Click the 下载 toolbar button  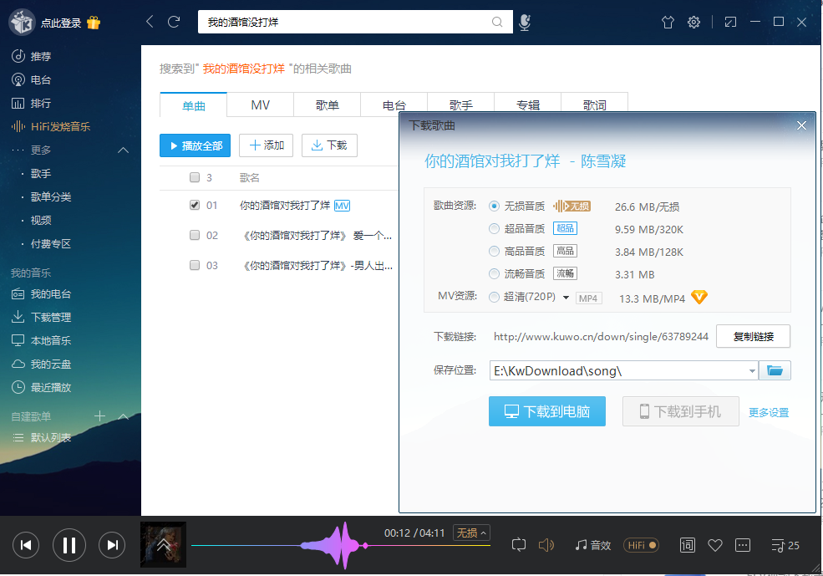[x=329, y=145]
